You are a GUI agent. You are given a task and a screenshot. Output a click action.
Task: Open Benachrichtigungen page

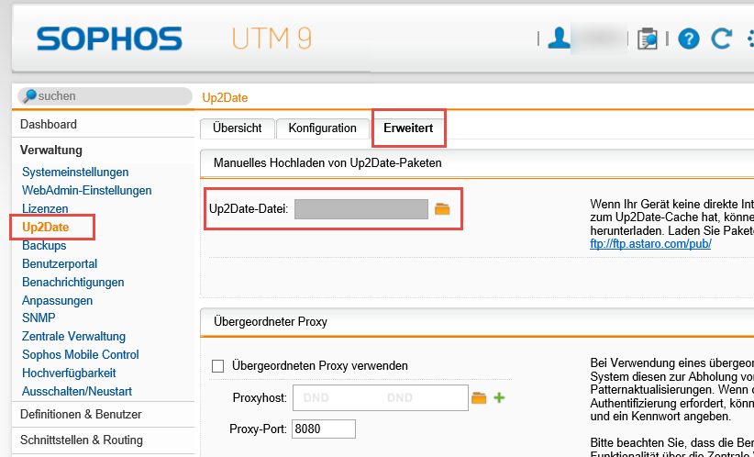coord(73,282)
